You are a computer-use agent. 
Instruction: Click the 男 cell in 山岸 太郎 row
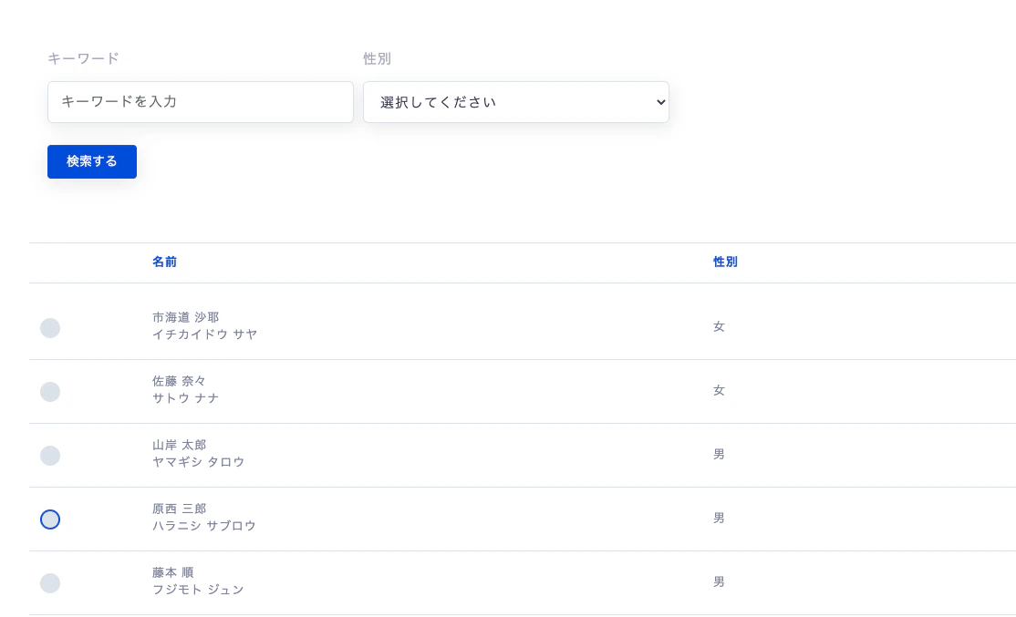click(x=720, y=455)
